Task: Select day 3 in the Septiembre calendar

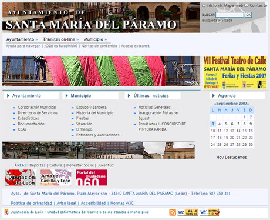Action: pos(213,124)
